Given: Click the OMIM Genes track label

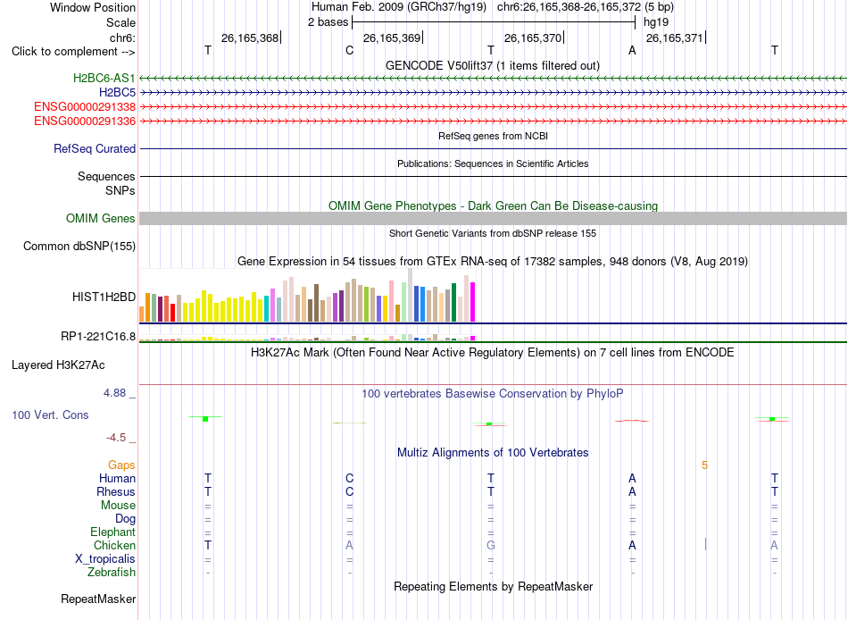Looking at the screenshot, I should coord(100,218).
